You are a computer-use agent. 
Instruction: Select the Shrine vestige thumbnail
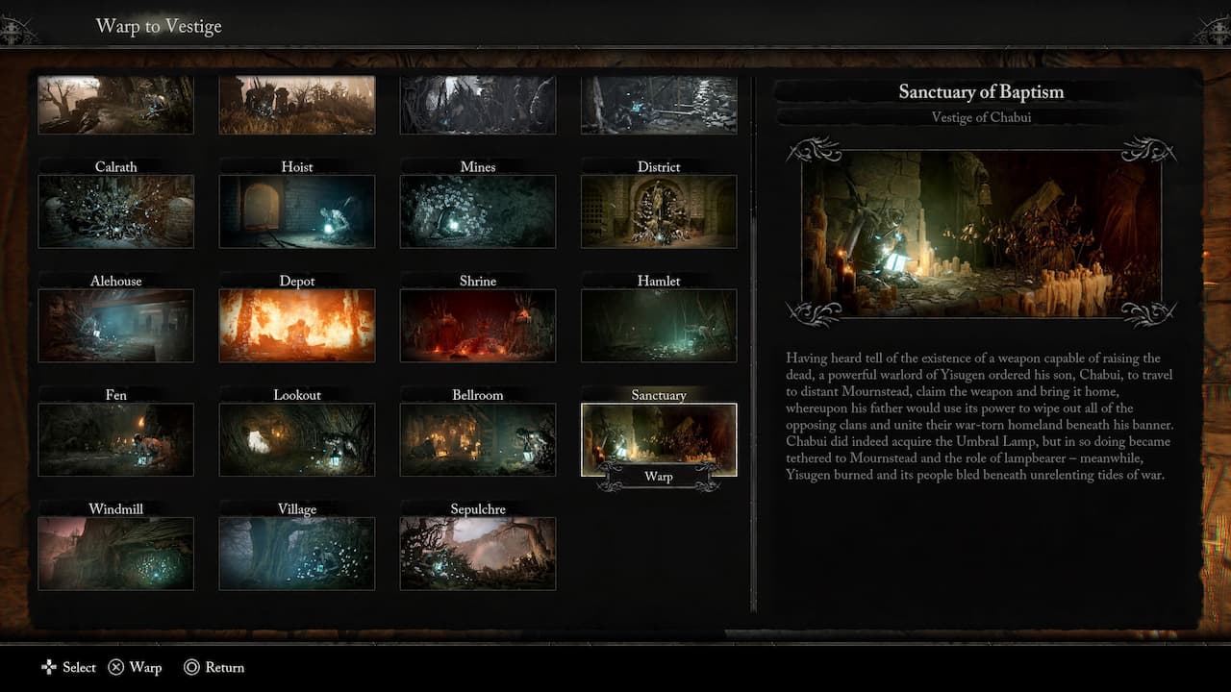[478, 326]
